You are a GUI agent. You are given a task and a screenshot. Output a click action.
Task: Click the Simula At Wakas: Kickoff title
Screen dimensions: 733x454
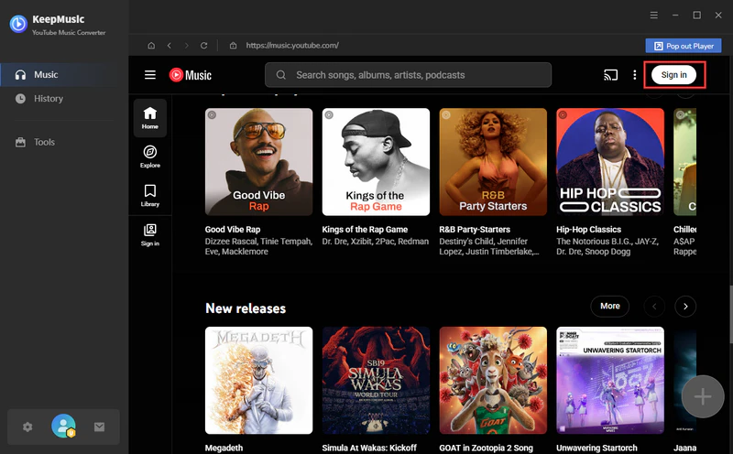point(369,448)
